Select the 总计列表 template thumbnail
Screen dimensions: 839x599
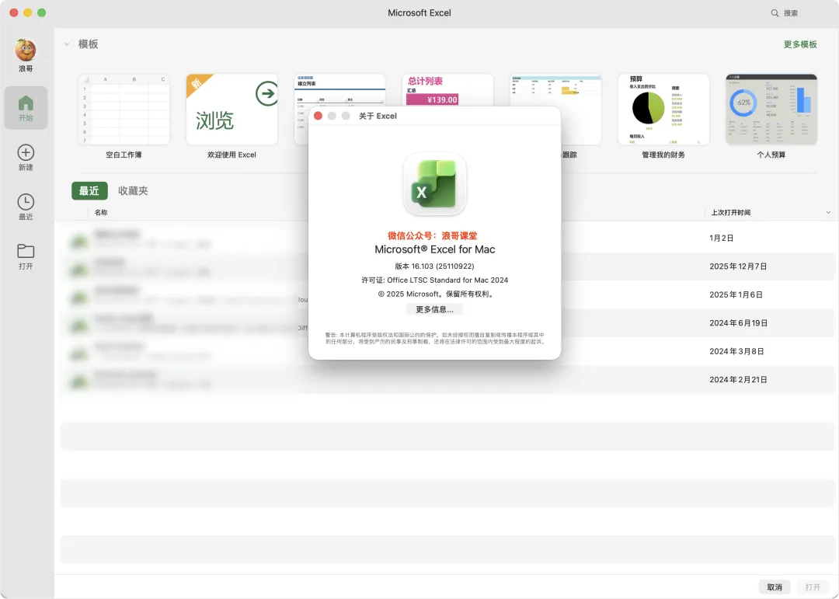click(447, 90)
